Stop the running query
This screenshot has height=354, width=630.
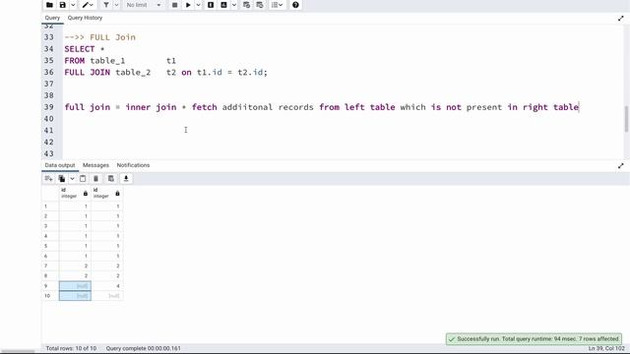(x=175, y=5)
